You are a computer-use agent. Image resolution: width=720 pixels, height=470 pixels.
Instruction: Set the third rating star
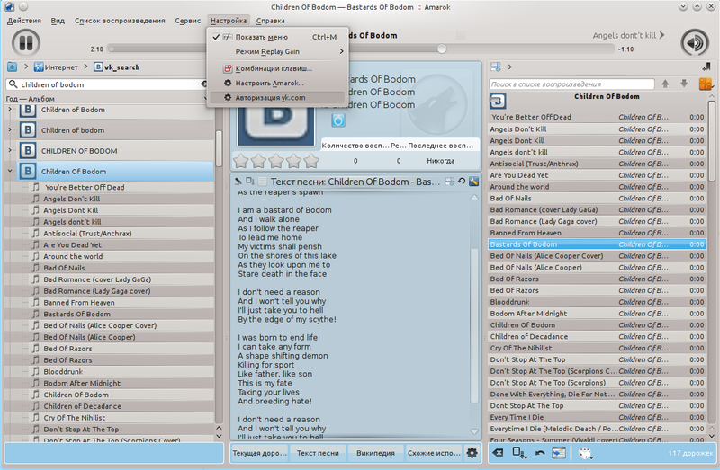point(276,161)
